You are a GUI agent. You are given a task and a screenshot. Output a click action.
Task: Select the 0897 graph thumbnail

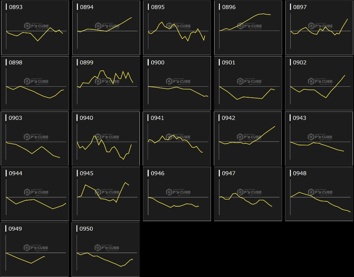click(319, 28)
